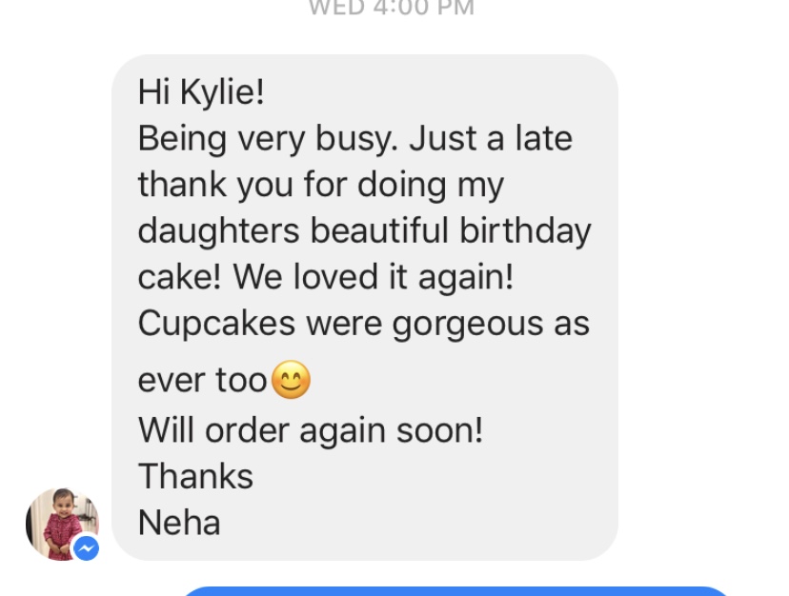Click the word 'Cupcakes' in message

216,324
